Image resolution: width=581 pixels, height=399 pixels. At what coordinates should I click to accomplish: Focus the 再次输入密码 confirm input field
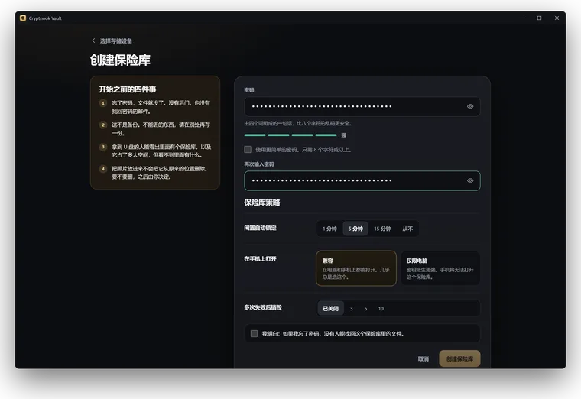click(x=362, y=181)
